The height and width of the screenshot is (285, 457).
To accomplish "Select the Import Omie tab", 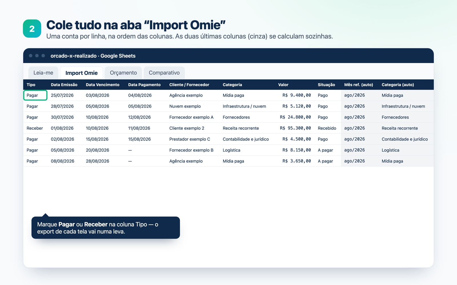I will pyautogui.click(x=81, y=73).
